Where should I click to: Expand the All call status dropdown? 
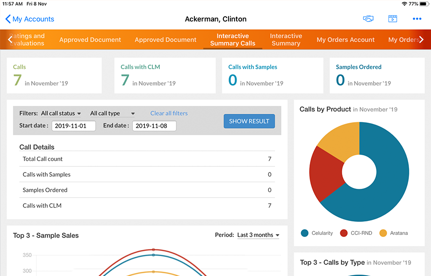(x=61, y=113)
